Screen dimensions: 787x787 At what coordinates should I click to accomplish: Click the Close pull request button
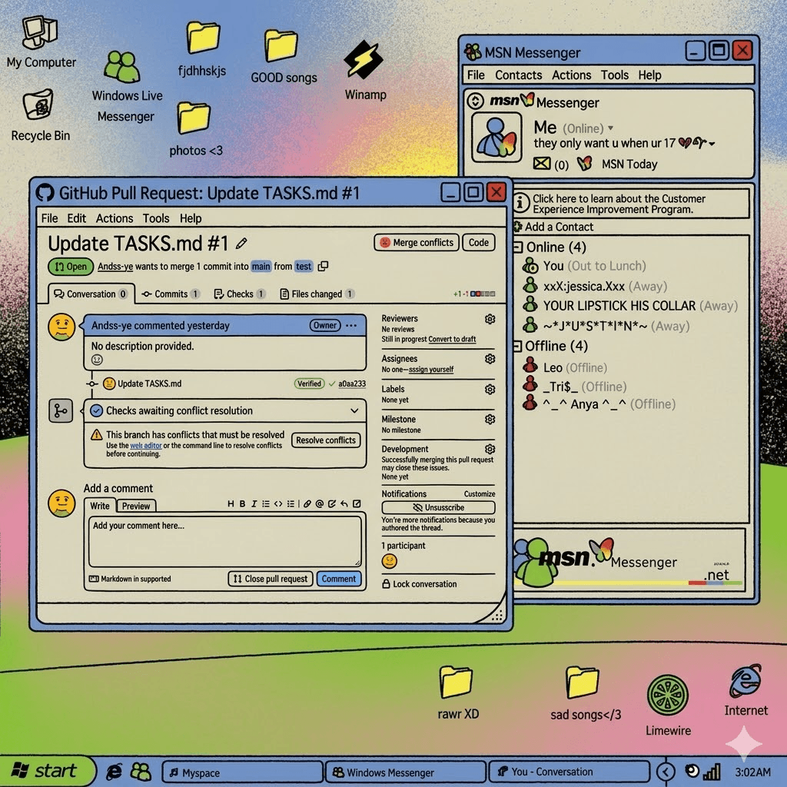pos(271,579)
